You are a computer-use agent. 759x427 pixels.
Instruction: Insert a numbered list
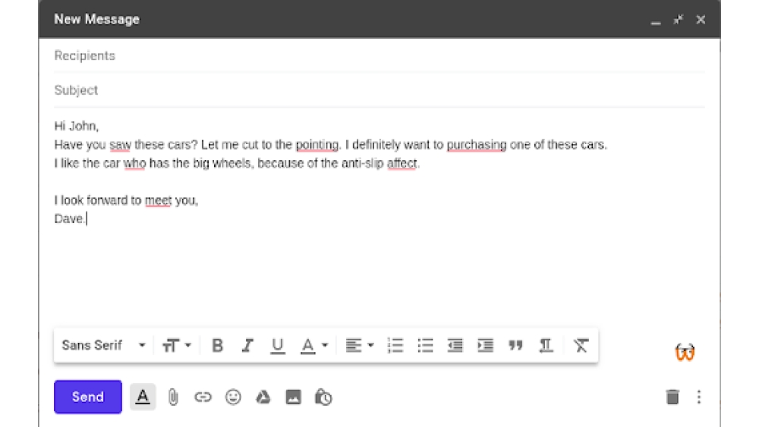395,346
